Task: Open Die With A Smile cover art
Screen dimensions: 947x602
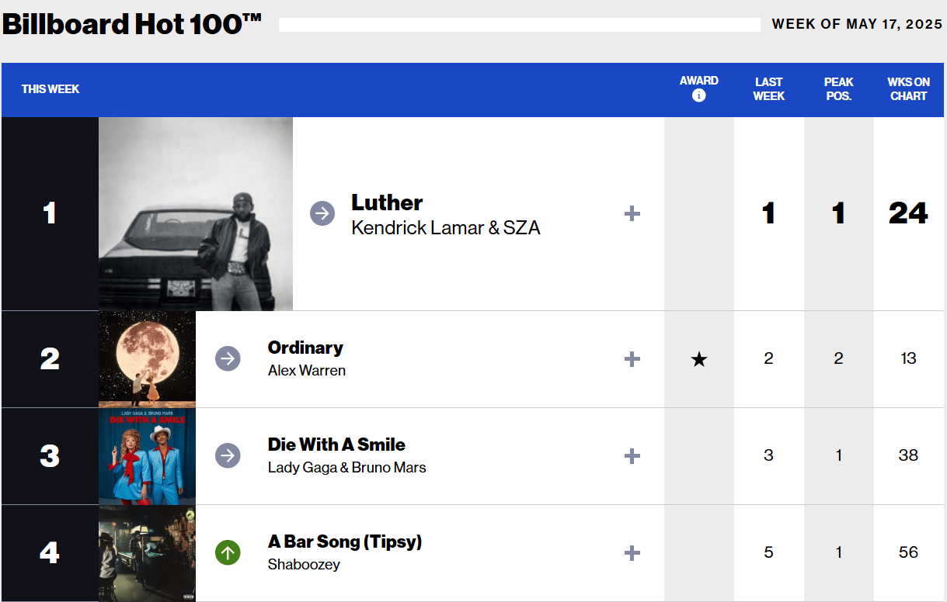Action: coord(147,456)
